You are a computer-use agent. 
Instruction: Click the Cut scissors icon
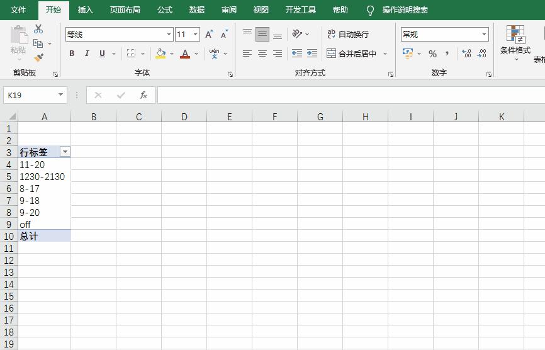click(x=38, y=29)
